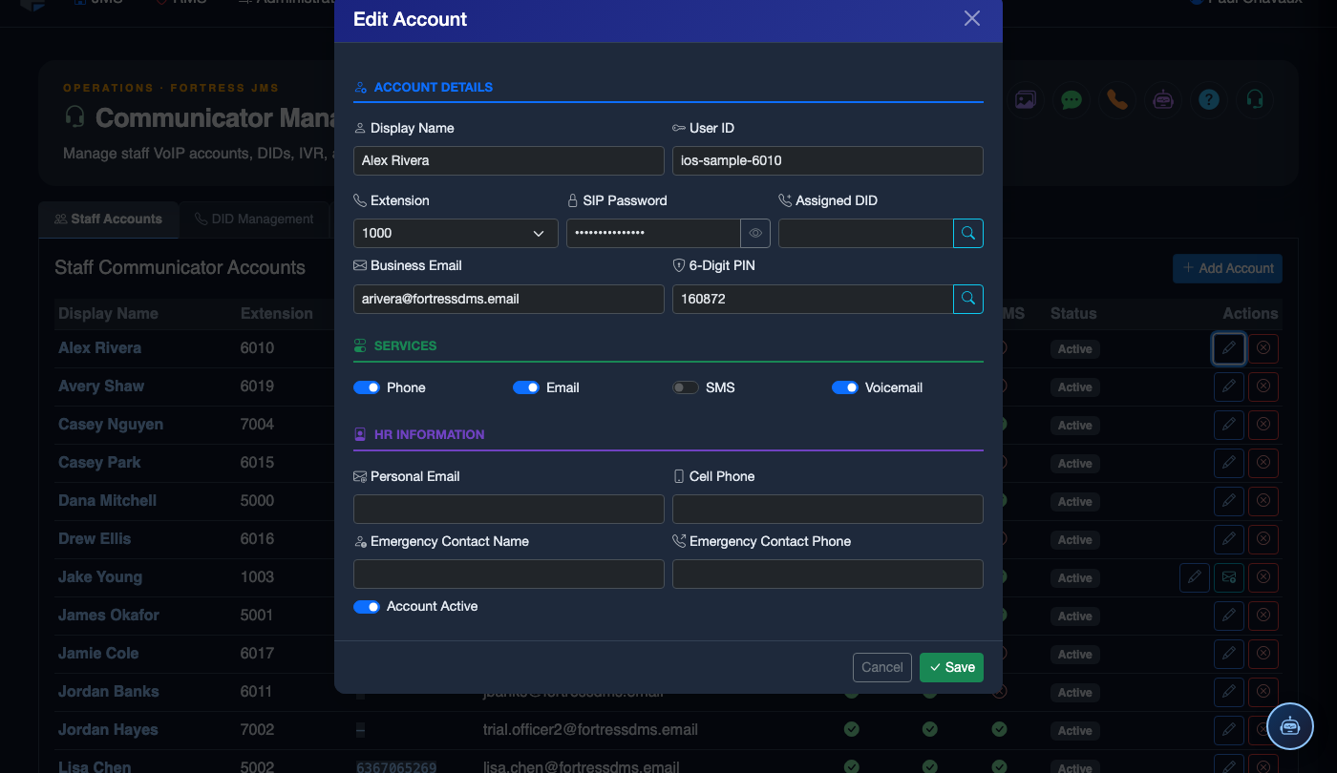Viewport: 1337px width, 773px height.
Task: Click the orange phone icon in header
Action: coord(1117,99)
